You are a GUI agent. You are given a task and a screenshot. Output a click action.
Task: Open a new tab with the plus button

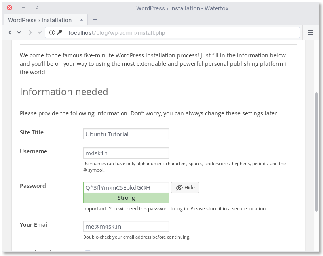[95, 20]
